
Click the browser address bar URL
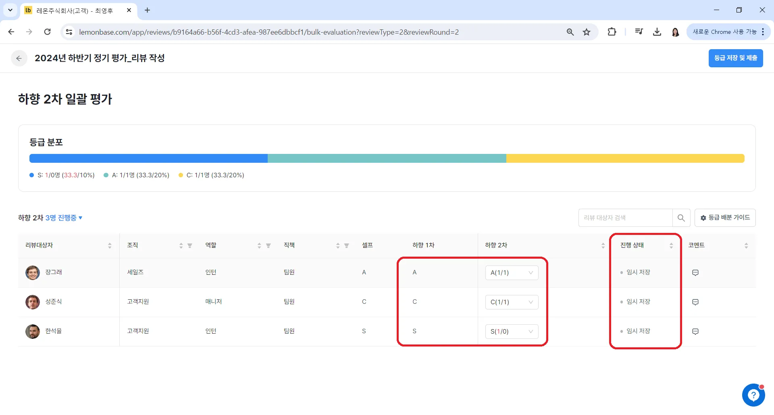(269, 32)
